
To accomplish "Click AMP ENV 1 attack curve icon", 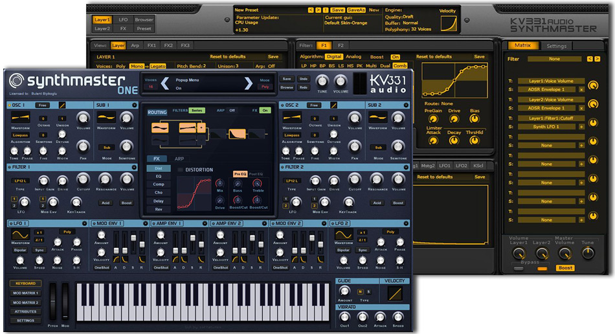I will point(175,260).
